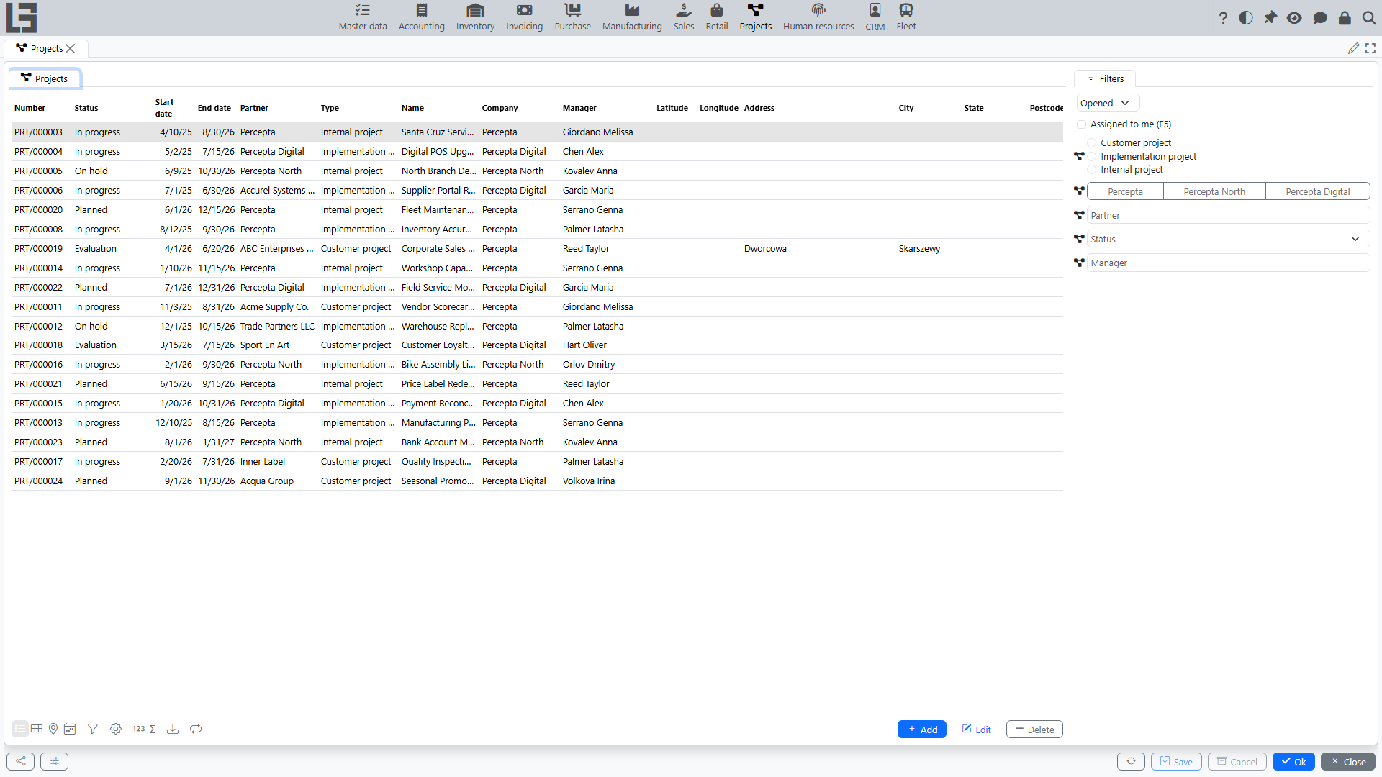Image resolution: width=1382 pixels, height=777 pixels.
Task: Close the Projects window tab
Action: 71,49
